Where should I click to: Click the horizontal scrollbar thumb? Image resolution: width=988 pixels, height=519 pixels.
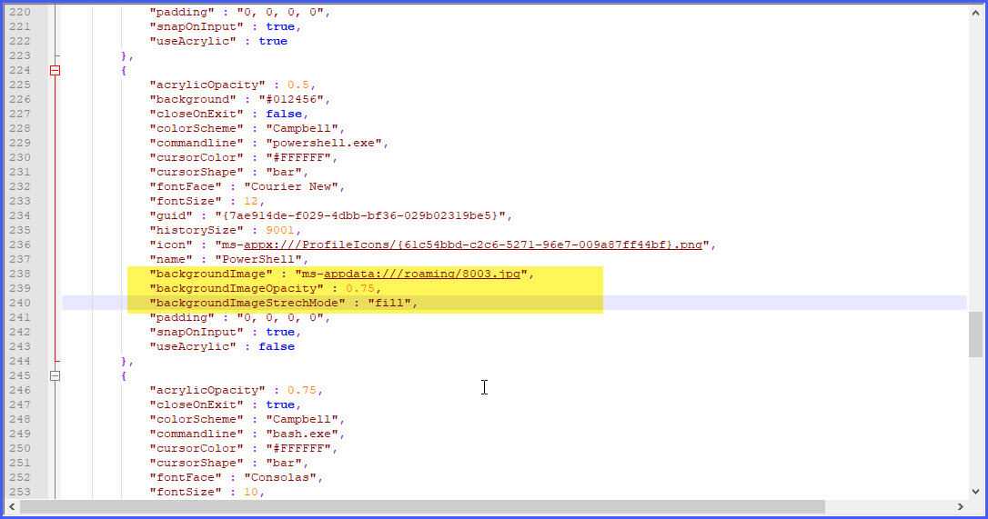423,506
